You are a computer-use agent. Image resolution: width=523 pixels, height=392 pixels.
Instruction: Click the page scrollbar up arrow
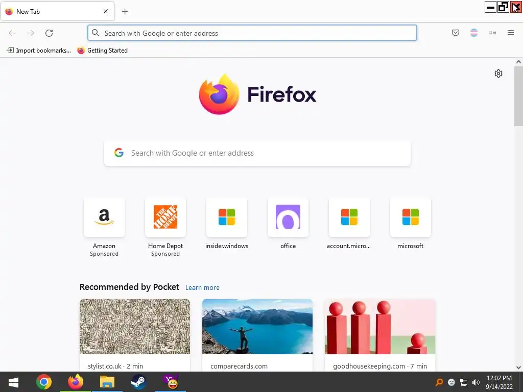518,62
